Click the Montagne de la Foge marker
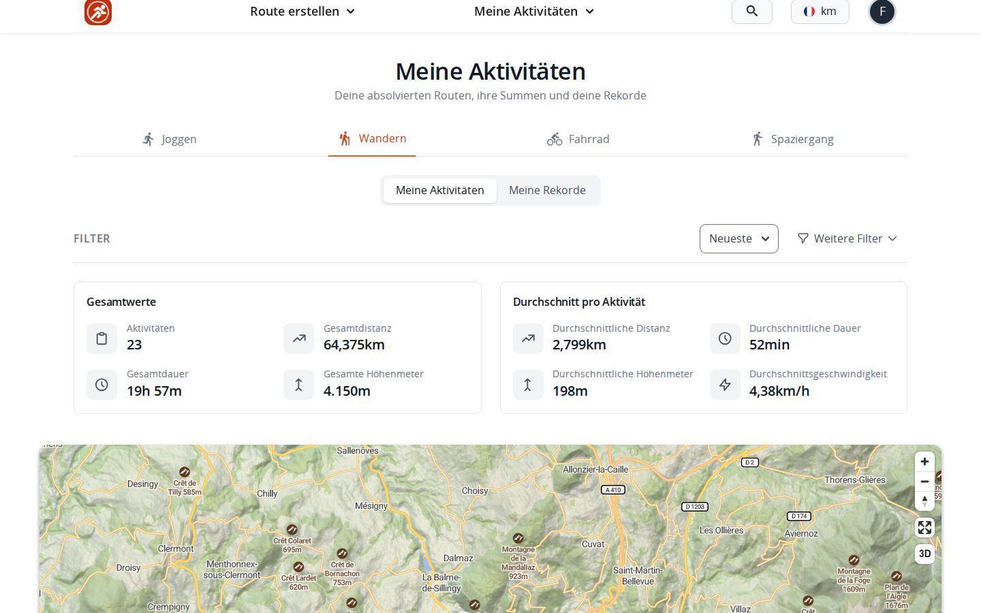 coord(854,560)
